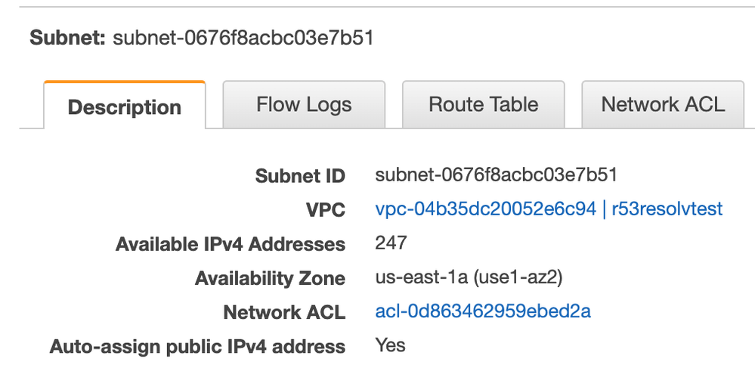This screenshot has height=377, width=755.
Task: Open the vpc-04b35dc20052e6c94 VPC link
Action: click(x=485, y=209)
